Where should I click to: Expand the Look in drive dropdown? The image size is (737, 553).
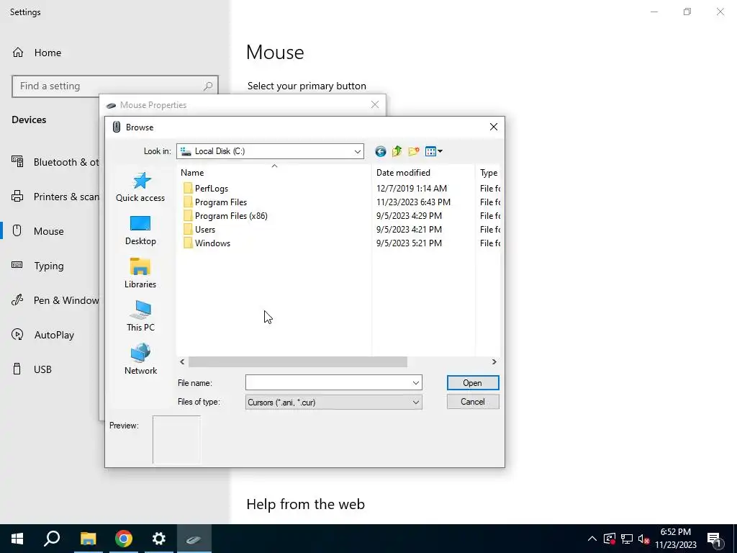357,151
